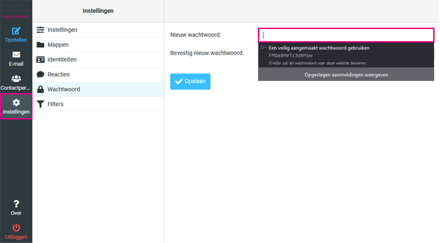
Task: Click the ID card icon beside Identiteiten
Action: [x=41, y=59]
